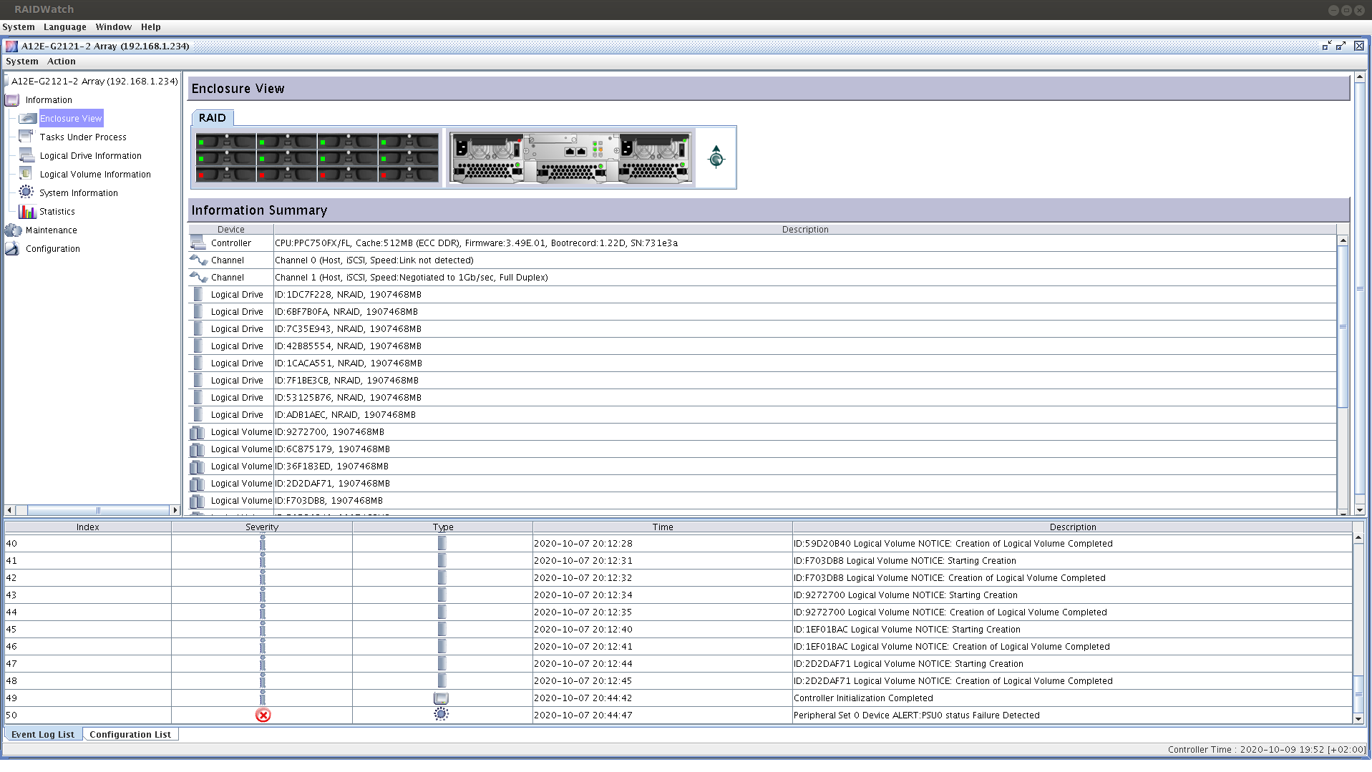Screen dimensions: 1372x772
Task: Open the Window menu
Action: point(113,27)
